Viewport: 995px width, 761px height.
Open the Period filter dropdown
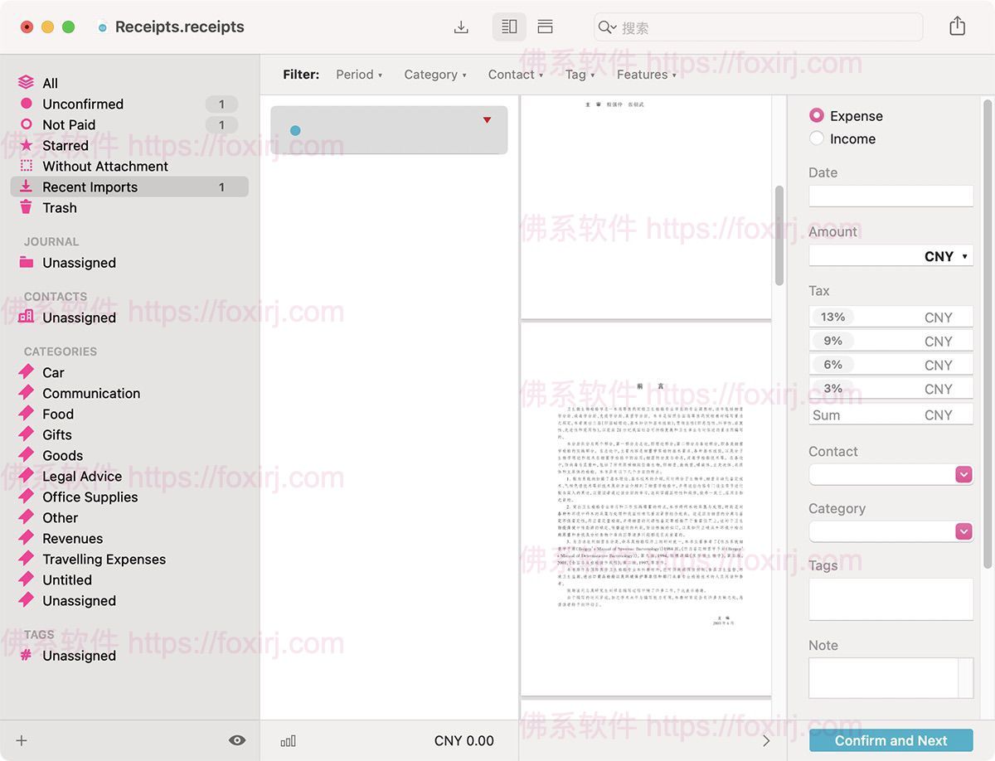pos(359,75)
